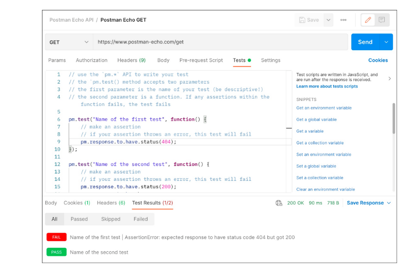Screen dimensions: 403x270
Task: Select the Test Results (1/2) tab
Action: [x=152, y=203]
